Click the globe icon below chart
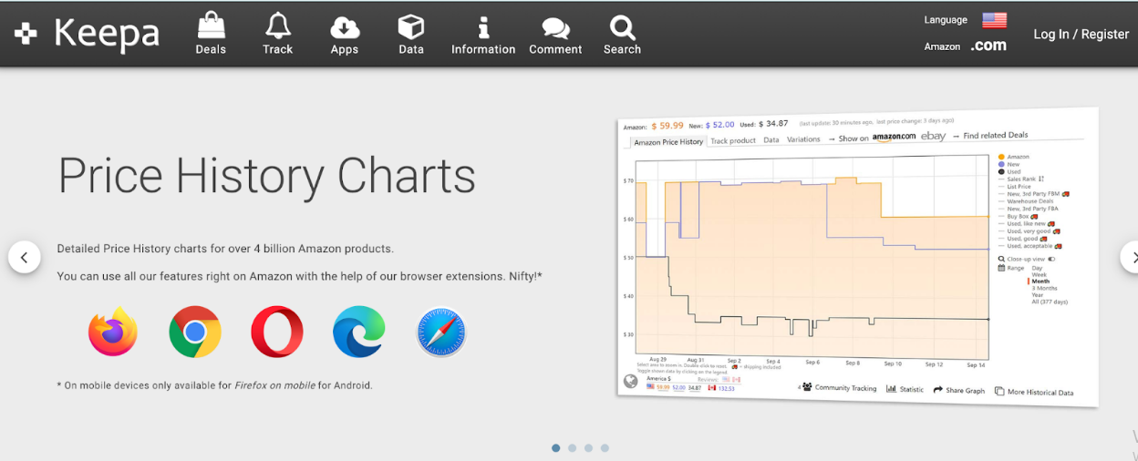Viewport: 1138px width, 461px height. (x=631, y=381)
